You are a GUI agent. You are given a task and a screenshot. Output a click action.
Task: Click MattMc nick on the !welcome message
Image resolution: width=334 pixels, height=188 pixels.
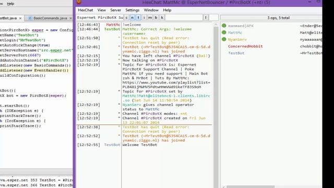tap(113, 25)
